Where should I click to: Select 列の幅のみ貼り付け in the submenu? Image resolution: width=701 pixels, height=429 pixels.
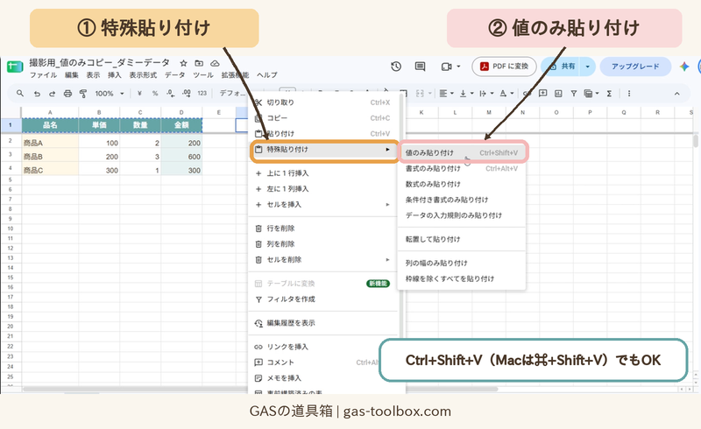(x=462, y=264)
